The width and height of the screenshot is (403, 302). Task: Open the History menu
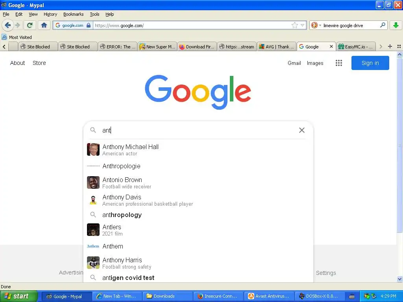(50, 14)
